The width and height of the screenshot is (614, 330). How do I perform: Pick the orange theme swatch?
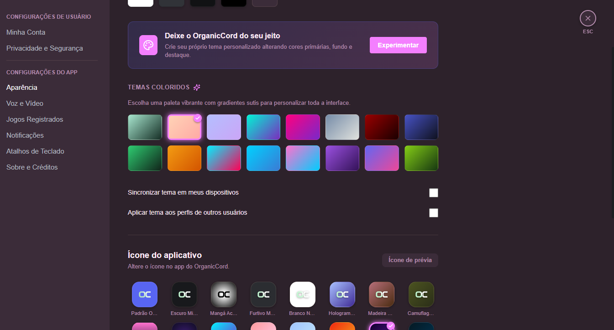(184, 158)
